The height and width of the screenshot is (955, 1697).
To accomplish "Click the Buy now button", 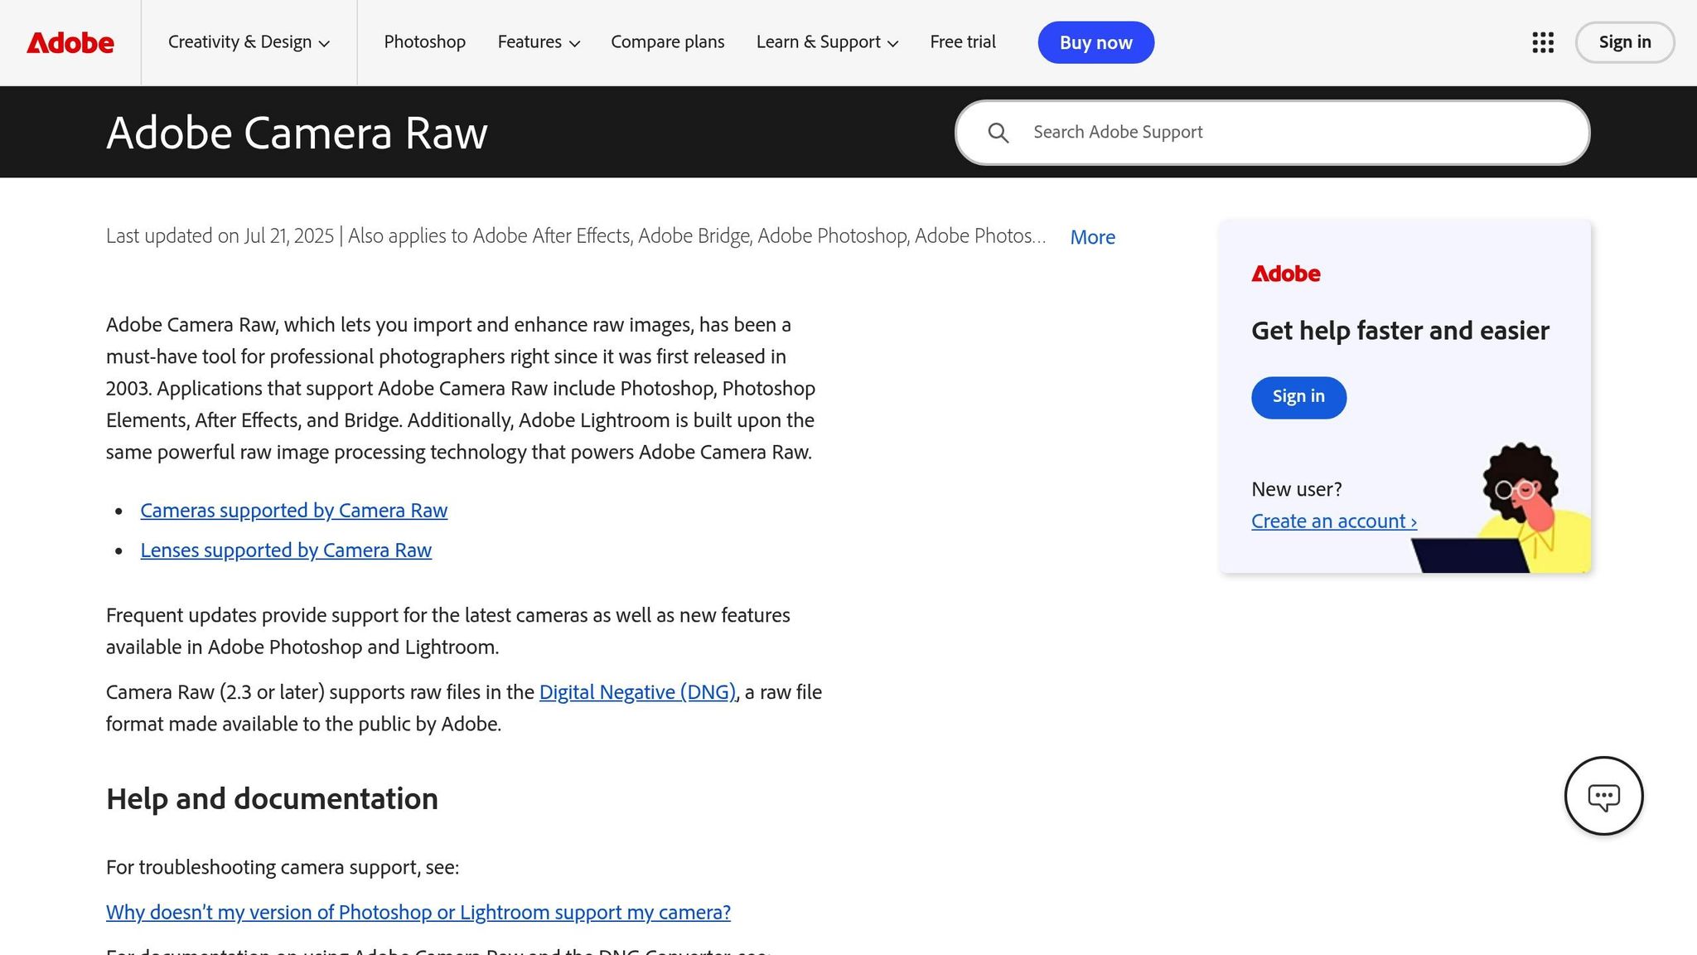I will (x=1095, y=42).
